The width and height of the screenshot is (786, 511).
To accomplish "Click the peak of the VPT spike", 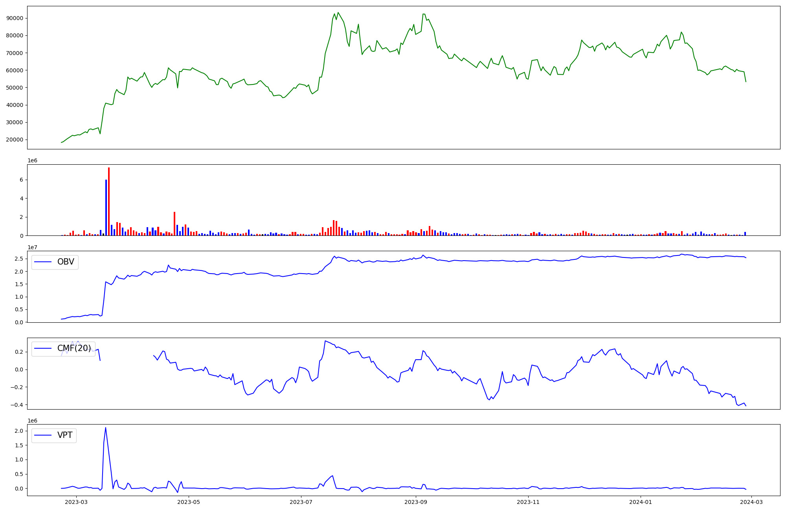I will [106, 428].
